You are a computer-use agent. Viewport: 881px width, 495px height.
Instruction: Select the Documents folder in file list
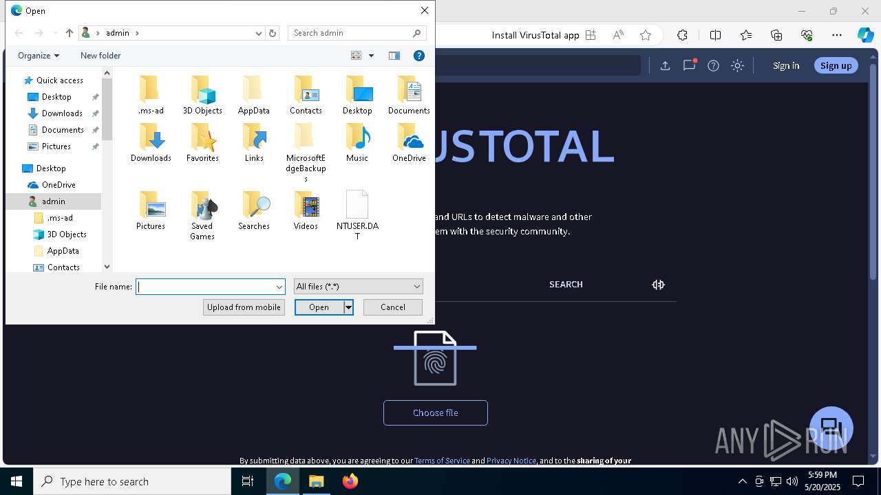click(409, 96)
